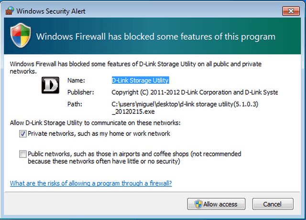The image size is (306, 220).
Task: Cancel the firewall alert dialog
Action: point(273,204)
